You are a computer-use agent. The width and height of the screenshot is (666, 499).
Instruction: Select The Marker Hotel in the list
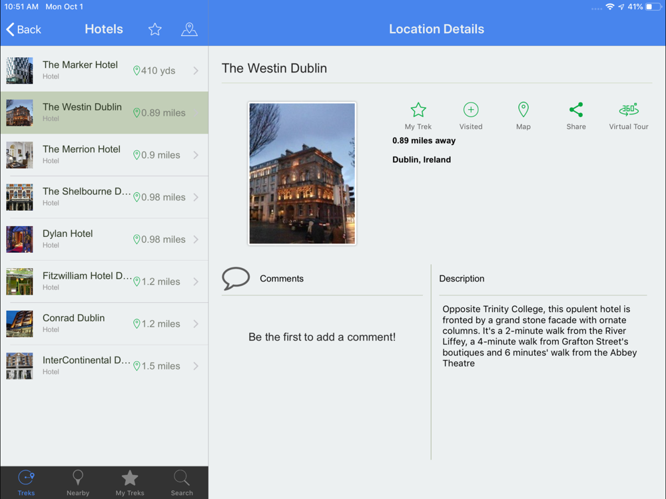coord(105,71)
